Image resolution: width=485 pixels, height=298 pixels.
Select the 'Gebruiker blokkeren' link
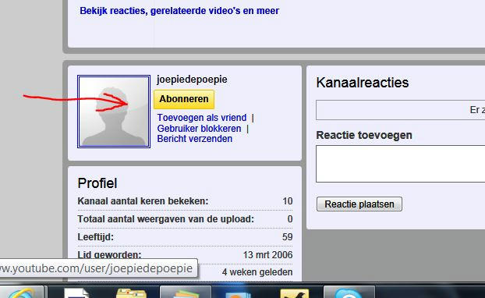pyautogui.click(x=199, y=129)
